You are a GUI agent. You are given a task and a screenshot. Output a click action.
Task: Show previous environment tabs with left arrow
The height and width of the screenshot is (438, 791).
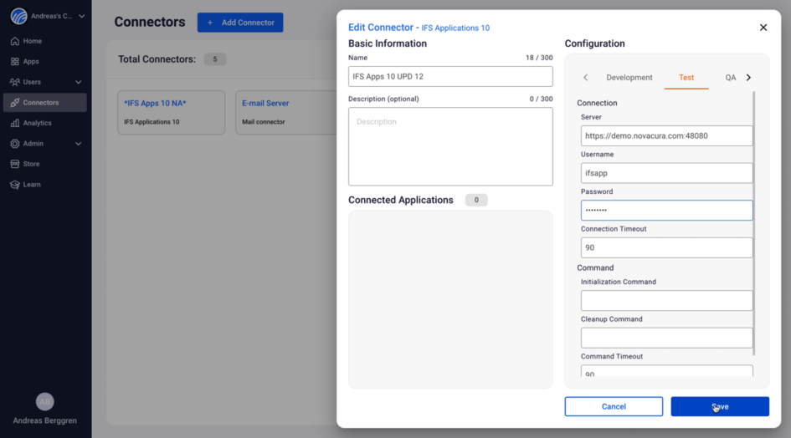coord(585,77)
